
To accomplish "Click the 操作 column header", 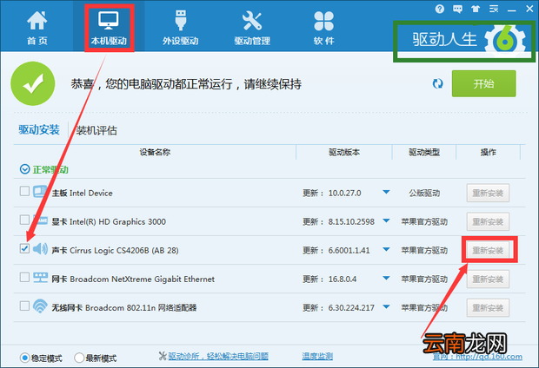I will 488,152.
